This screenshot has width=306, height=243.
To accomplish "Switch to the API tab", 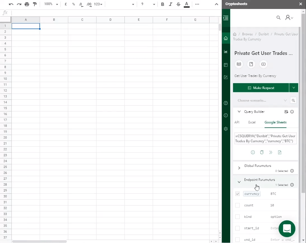I will (237, 122).
